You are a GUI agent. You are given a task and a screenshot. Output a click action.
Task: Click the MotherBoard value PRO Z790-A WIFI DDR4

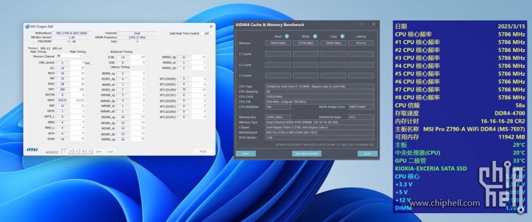tap(72, 34)
